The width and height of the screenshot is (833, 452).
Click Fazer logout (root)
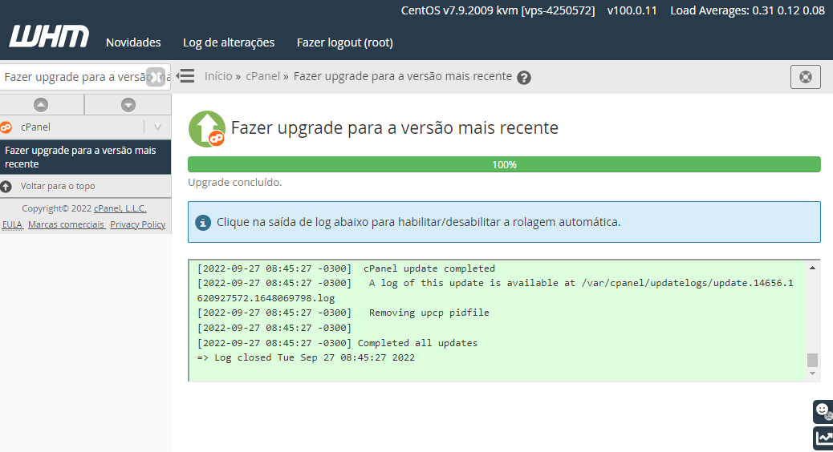point(345,42)
